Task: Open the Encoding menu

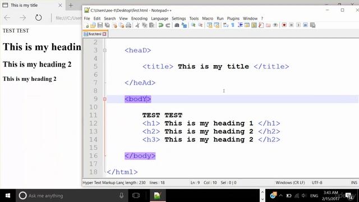Action: pos(139,19)
